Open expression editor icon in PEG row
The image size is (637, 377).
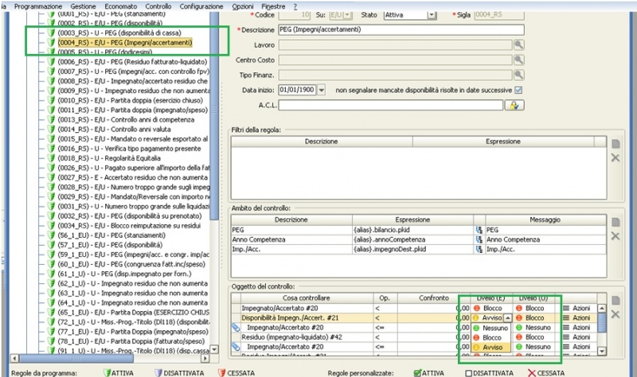(479, 229)
